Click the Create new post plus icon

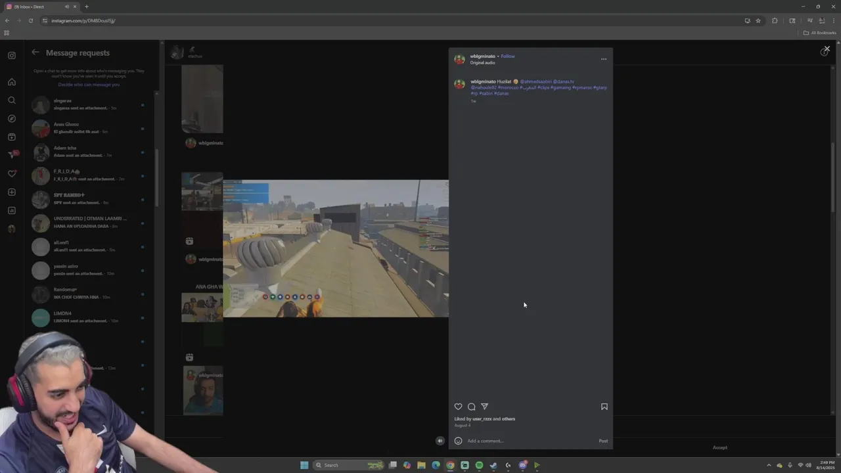pos(12,192)
